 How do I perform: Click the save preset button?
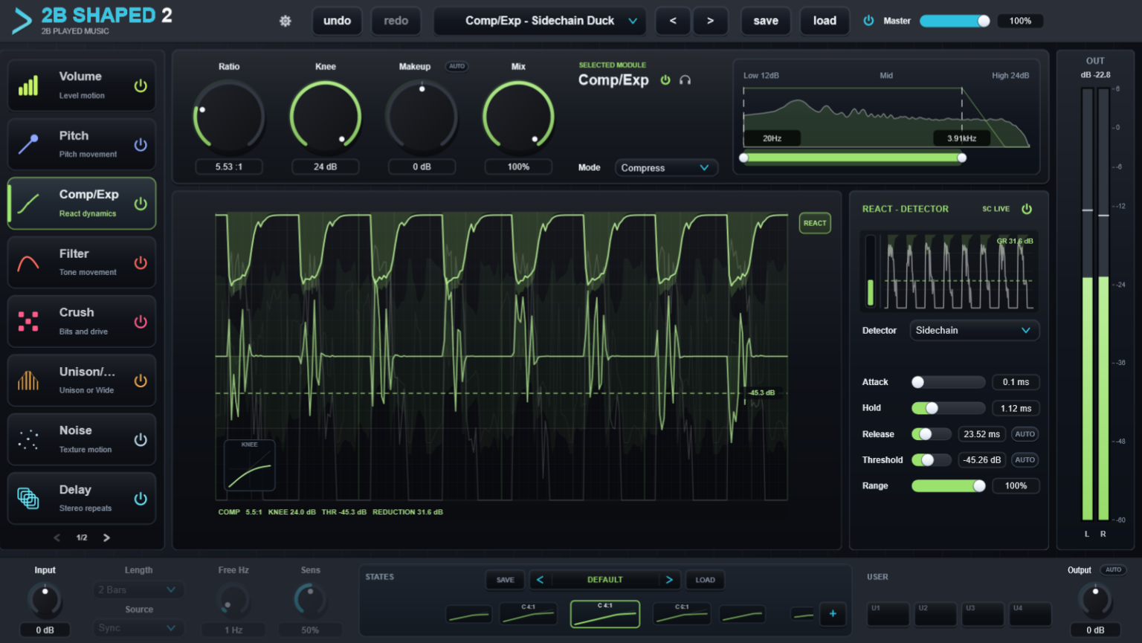[766, 21]
